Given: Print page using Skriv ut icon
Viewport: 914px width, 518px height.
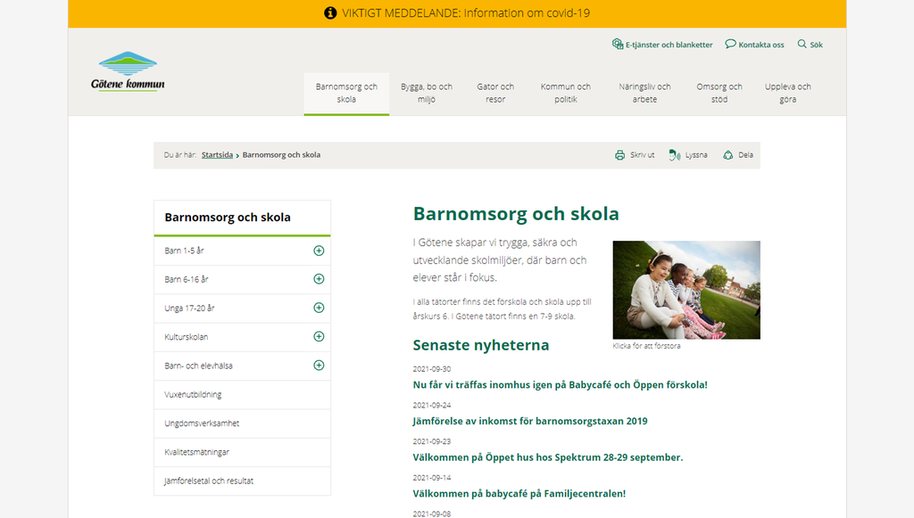Looking at the screenshot, I should [x=619, y=155].
